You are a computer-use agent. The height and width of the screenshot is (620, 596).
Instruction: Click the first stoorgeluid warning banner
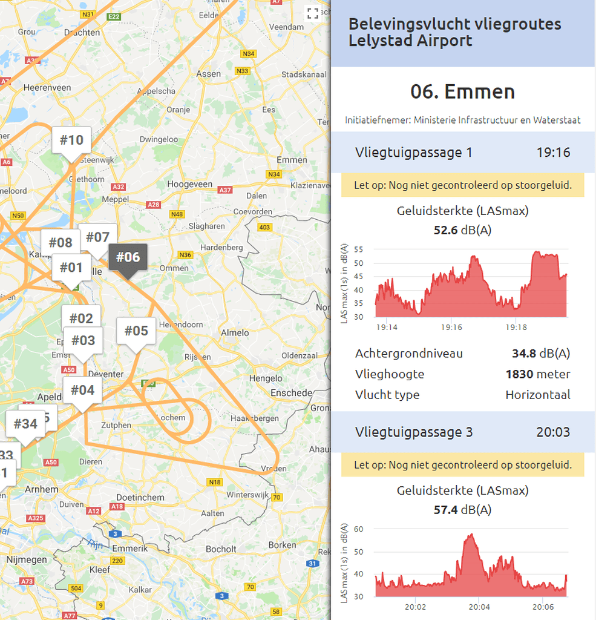click(463, 185)
